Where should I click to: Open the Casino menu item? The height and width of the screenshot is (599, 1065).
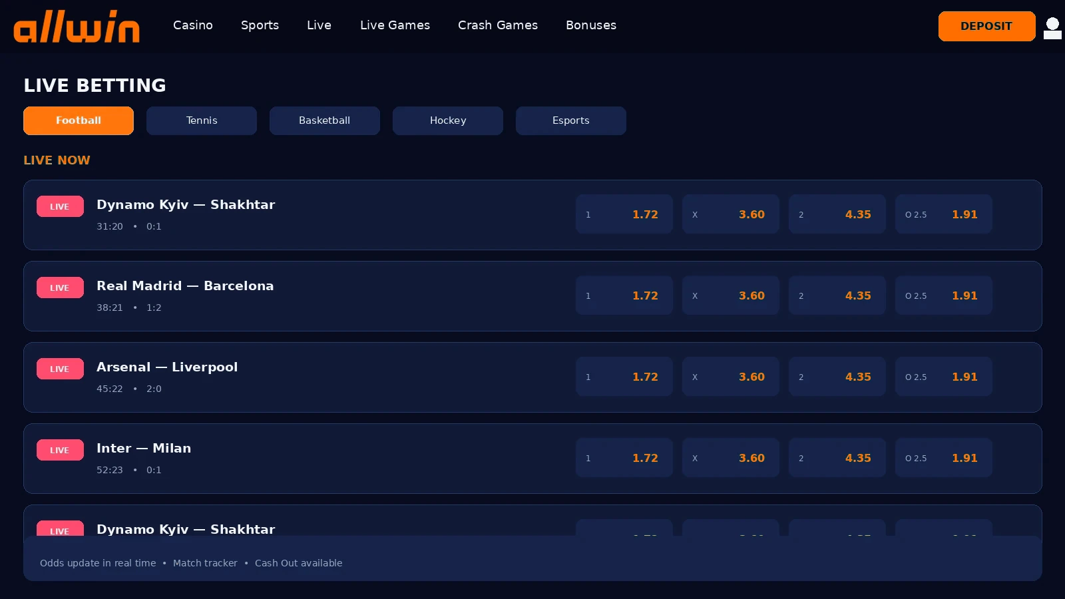[x=193, y=25]
